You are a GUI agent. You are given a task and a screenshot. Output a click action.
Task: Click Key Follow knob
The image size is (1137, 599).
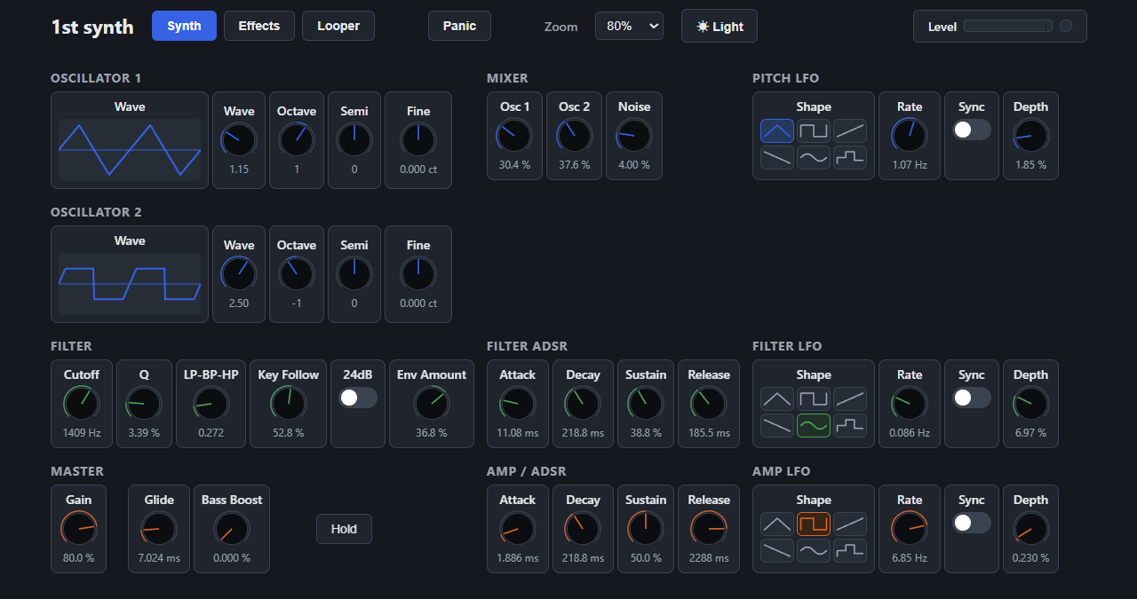[288, 404]
